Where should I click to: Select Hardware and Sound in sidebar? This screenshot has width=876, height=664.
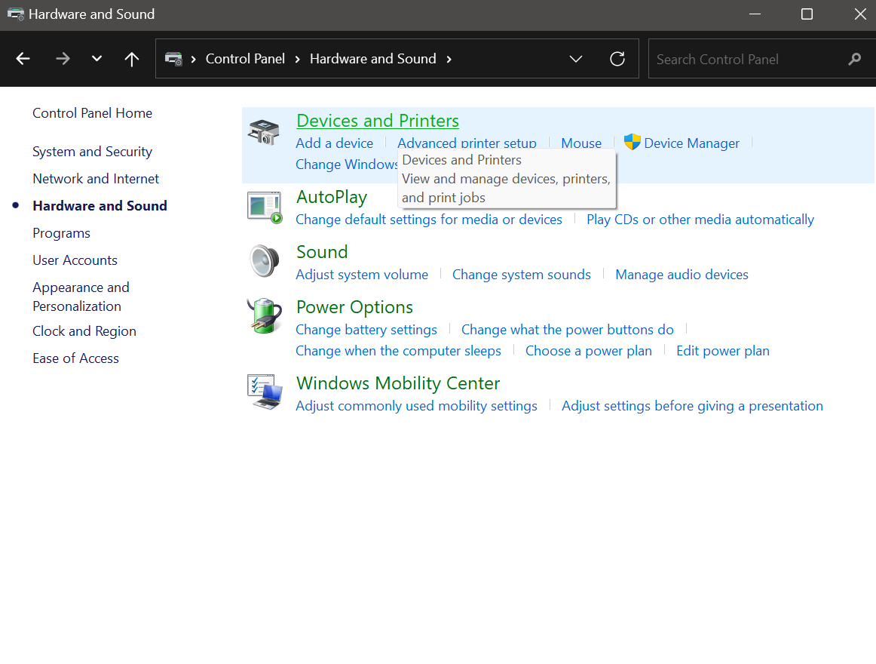[100, 206]
